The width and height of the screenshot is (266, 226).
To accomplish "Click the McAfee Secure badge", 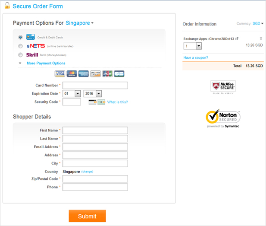I will [x=223, y=87].
